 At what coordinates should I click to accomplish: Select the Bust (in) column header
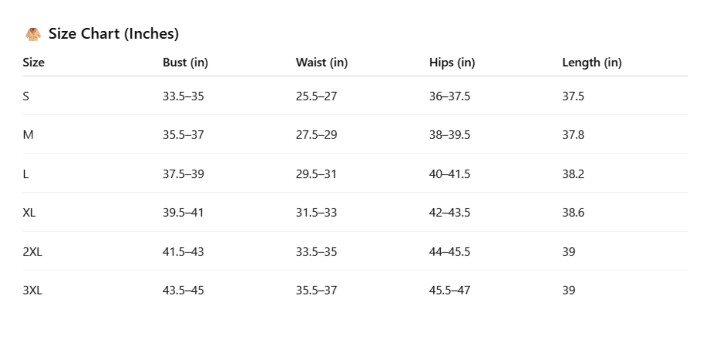[185, 62]
